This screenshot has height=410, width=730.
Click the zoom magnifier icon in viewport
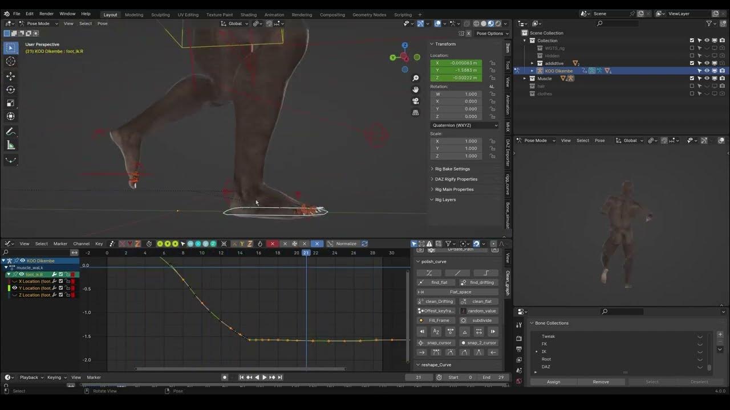pos(416,78)
